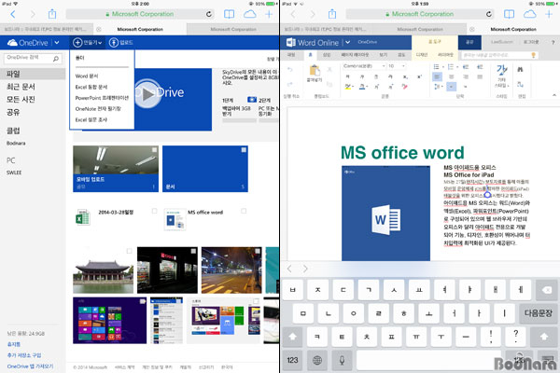The image size is (560, 373).
Task: Click the 업로드 upload button
Action: click(x=120, y=43)
